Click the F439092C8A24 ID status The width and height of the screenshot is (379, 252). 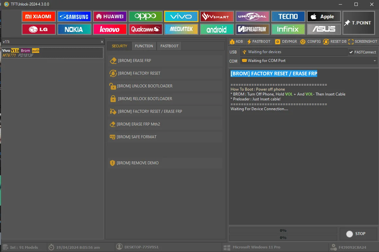click(x=348, y=247)
